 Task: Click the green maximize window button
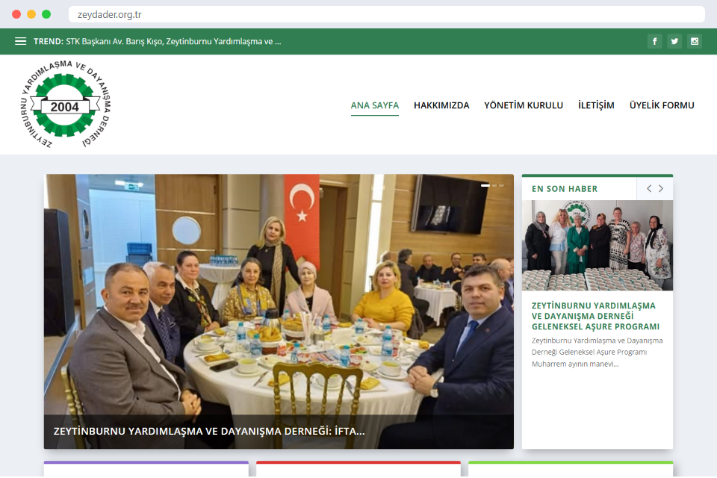coord(46,14)
